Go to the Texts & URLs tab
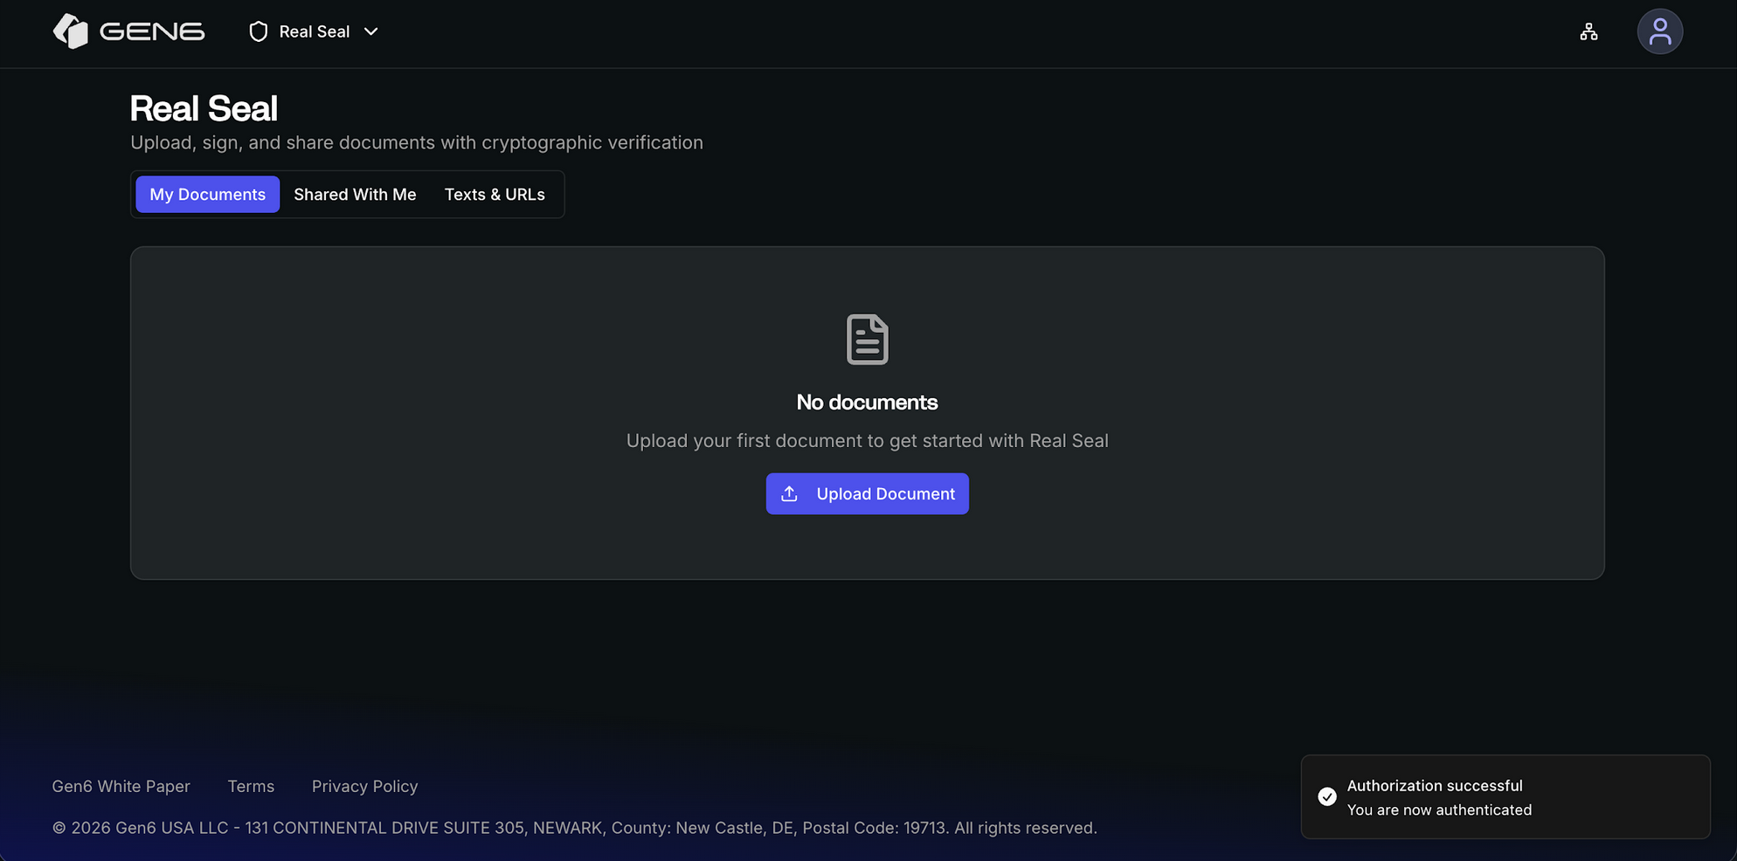This screenshot has width=1737, height=861. coord(495,195)
